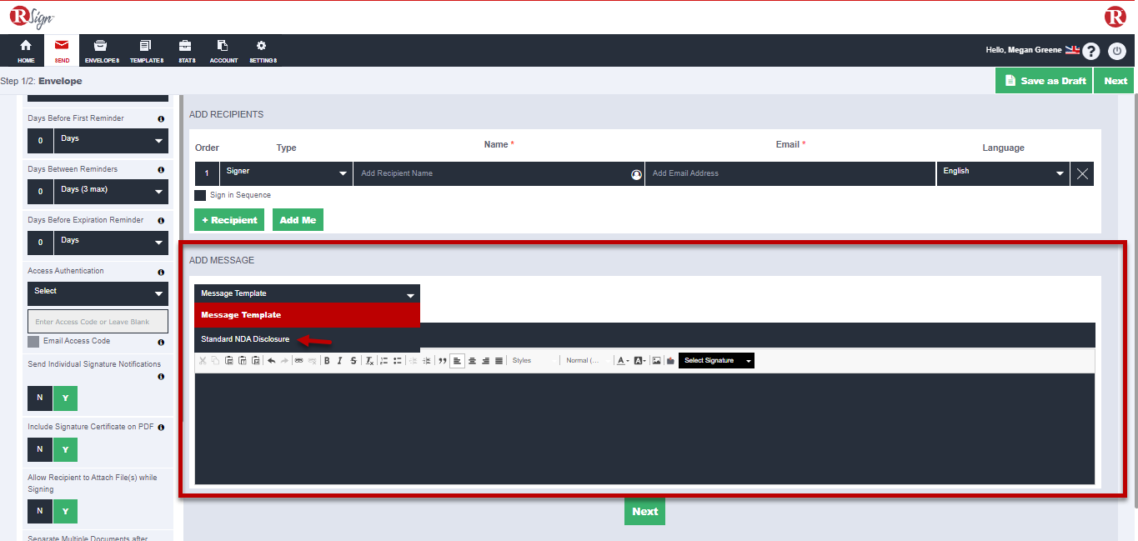Expand the Signer type dropdown

(x=286, y=173)
